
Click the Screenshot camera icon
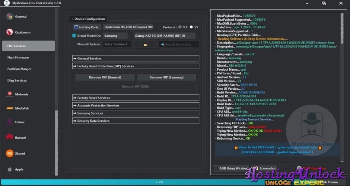(x=255, y=168)
